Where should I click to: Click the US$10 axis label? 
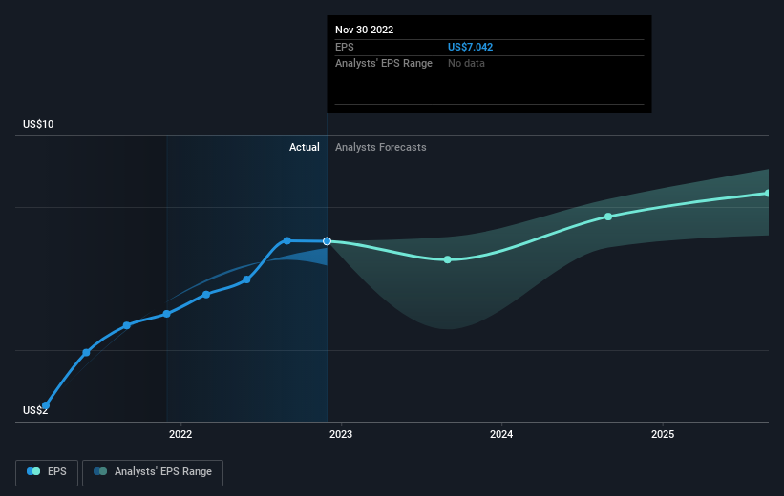click(38, 124)
